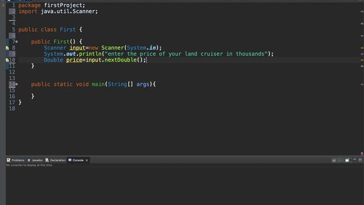Click 'firstProject' in the package declaration
The image size is (364, 205).
pyautogui.click(x=63, y=5)
